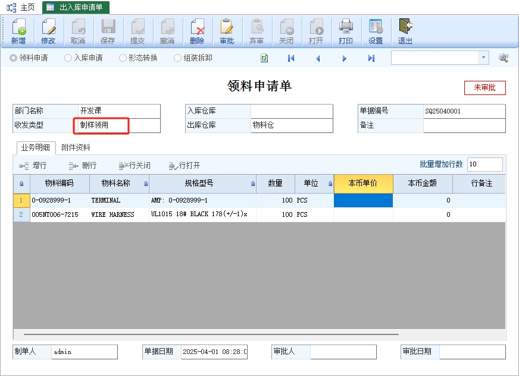Click the 本币金额 column header
Screen dimensions: 519x376
point(423,184)
